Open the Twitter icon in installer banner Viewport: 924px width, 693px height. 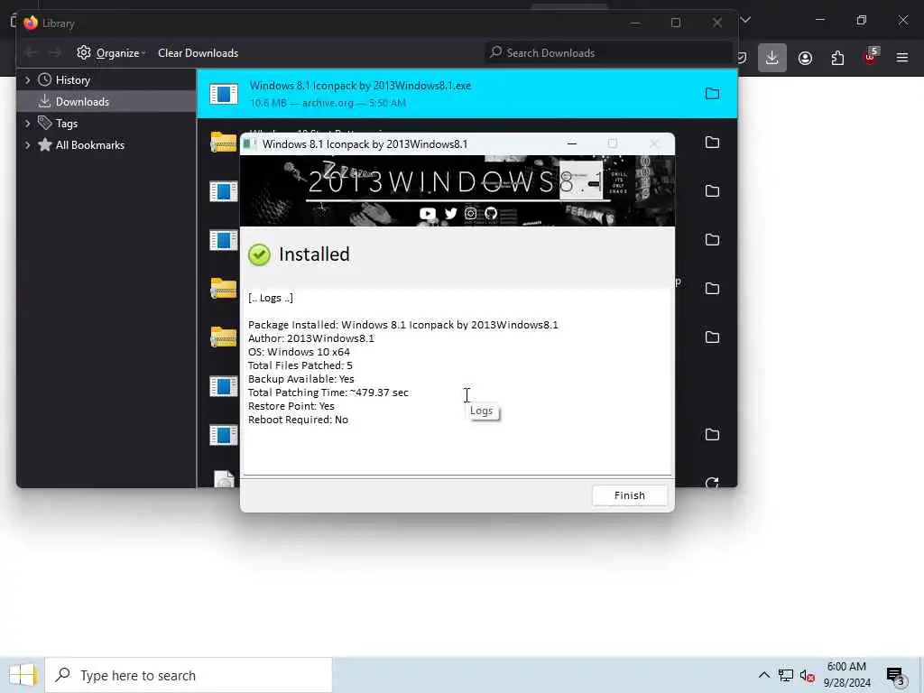451,213
